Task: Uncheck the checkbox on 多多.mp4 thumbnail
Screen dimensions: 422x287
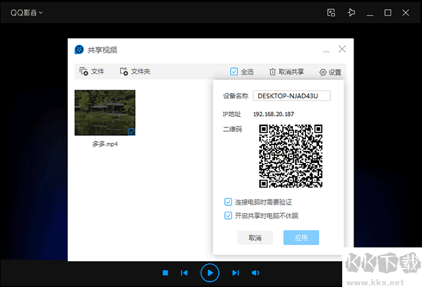Action: tap(131, 132)
